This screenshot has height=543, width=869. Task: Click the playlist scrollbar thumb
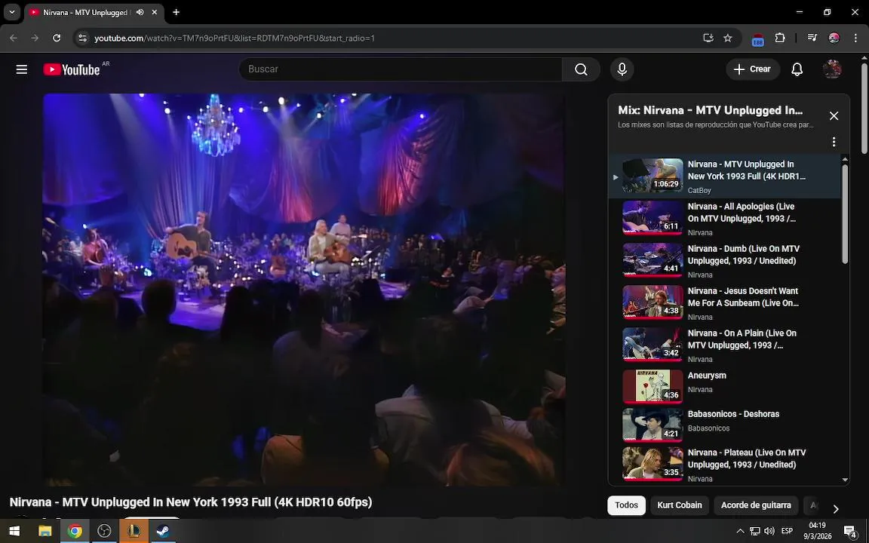click(x=845, y=214)
